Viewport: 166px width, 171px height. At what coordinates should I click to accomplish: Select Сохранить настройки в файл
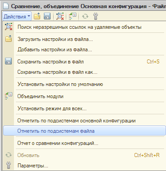point(84,62)
